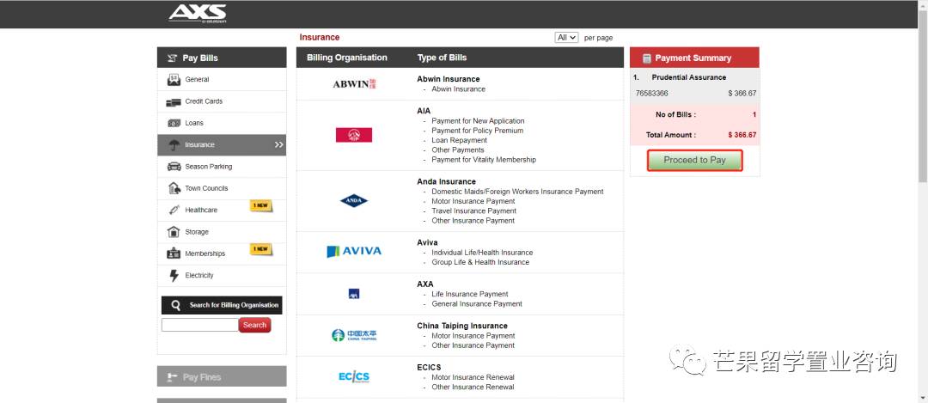The image size is (928, 403).
Task: Open the per page dropdown
Action: (x=566, y=38)
